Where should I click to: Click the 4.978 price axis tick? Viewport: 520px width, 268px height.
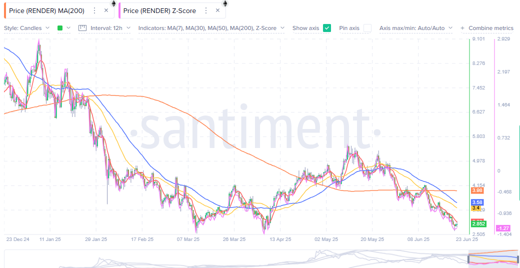[x=478, y=161]
